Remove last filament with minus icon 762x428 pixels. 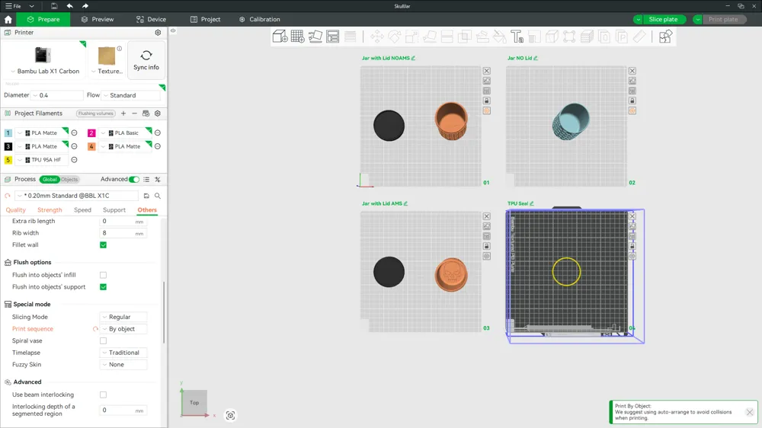click(135, 113)
